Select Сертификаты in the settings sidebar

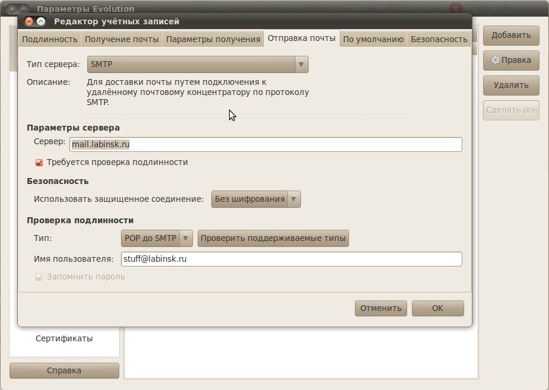[x=64, y=338]
